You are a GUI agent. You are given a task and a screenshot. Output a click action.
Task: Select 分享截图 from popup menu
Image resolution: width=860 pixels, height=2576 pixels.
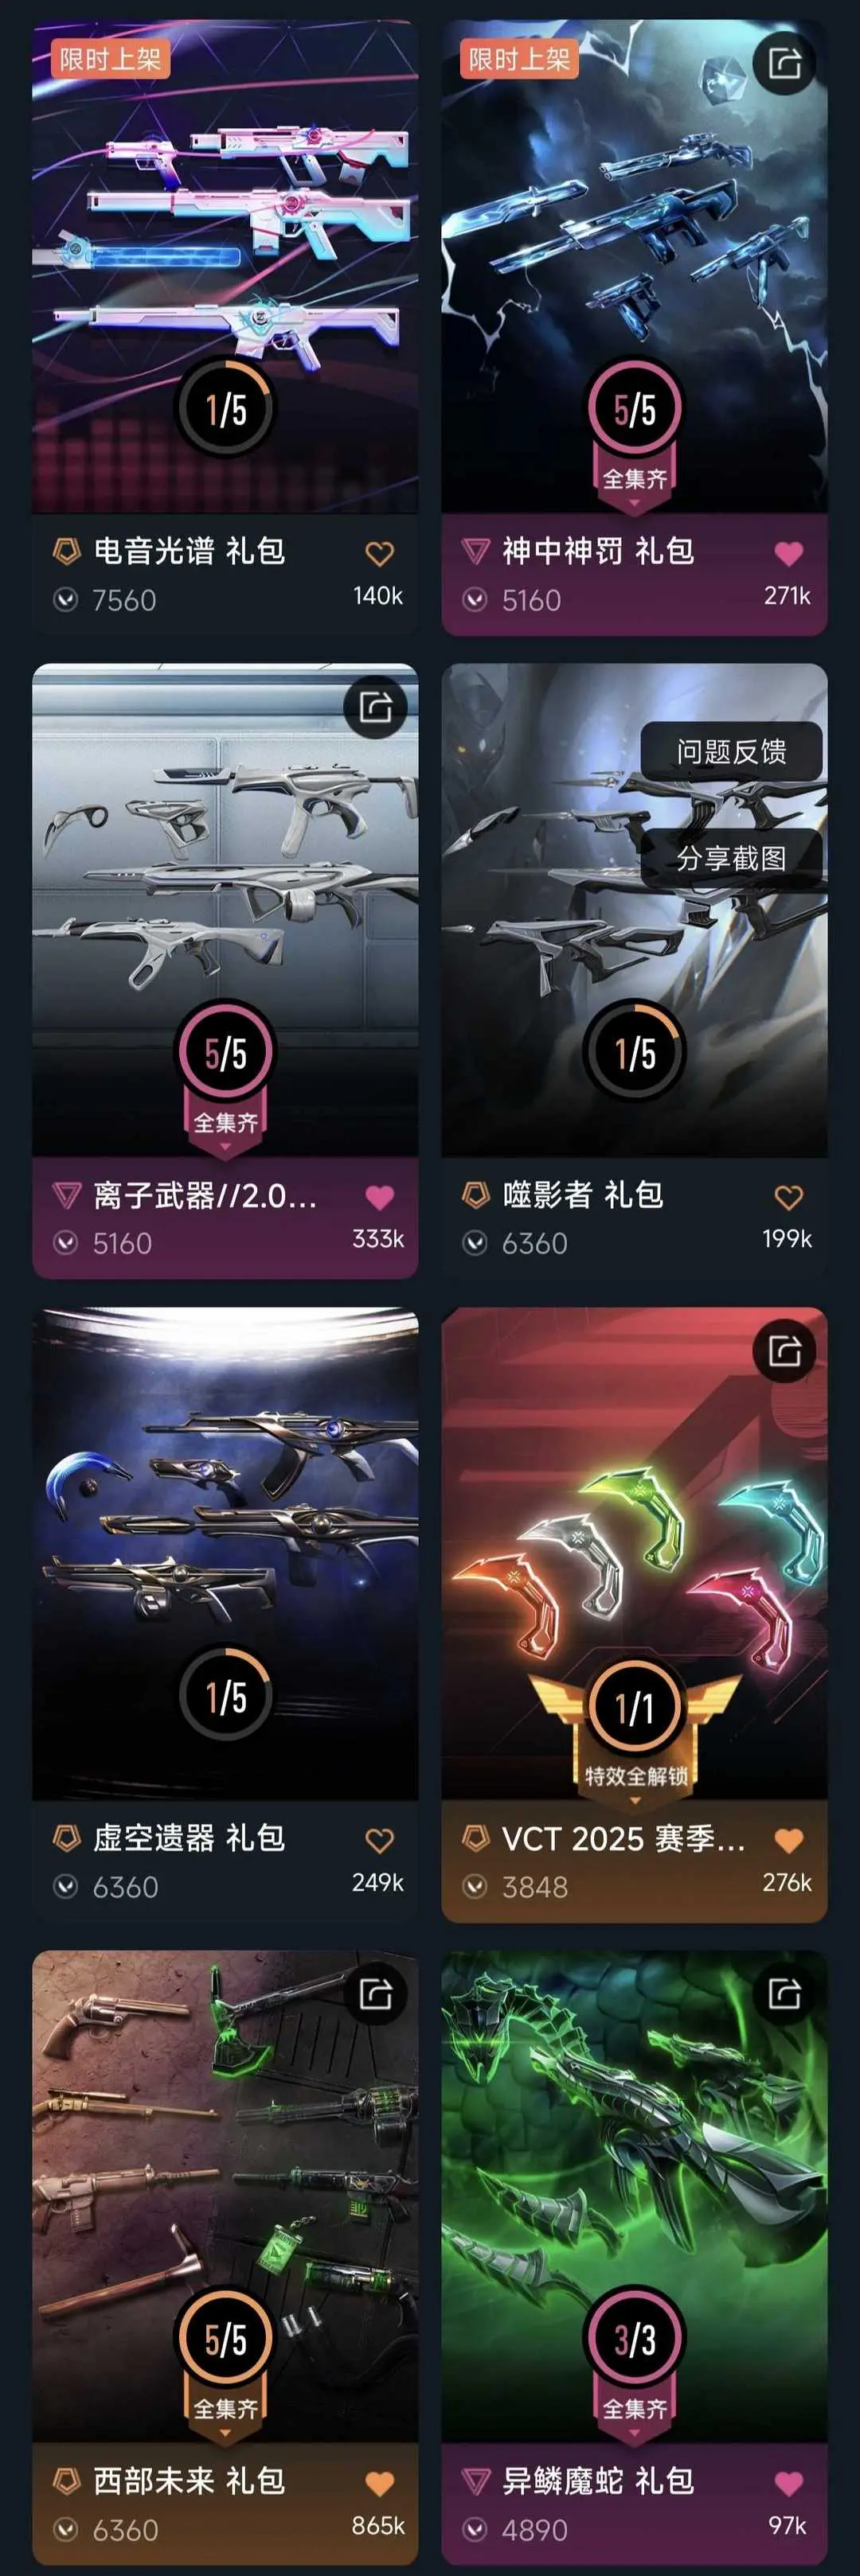point(732,858)
